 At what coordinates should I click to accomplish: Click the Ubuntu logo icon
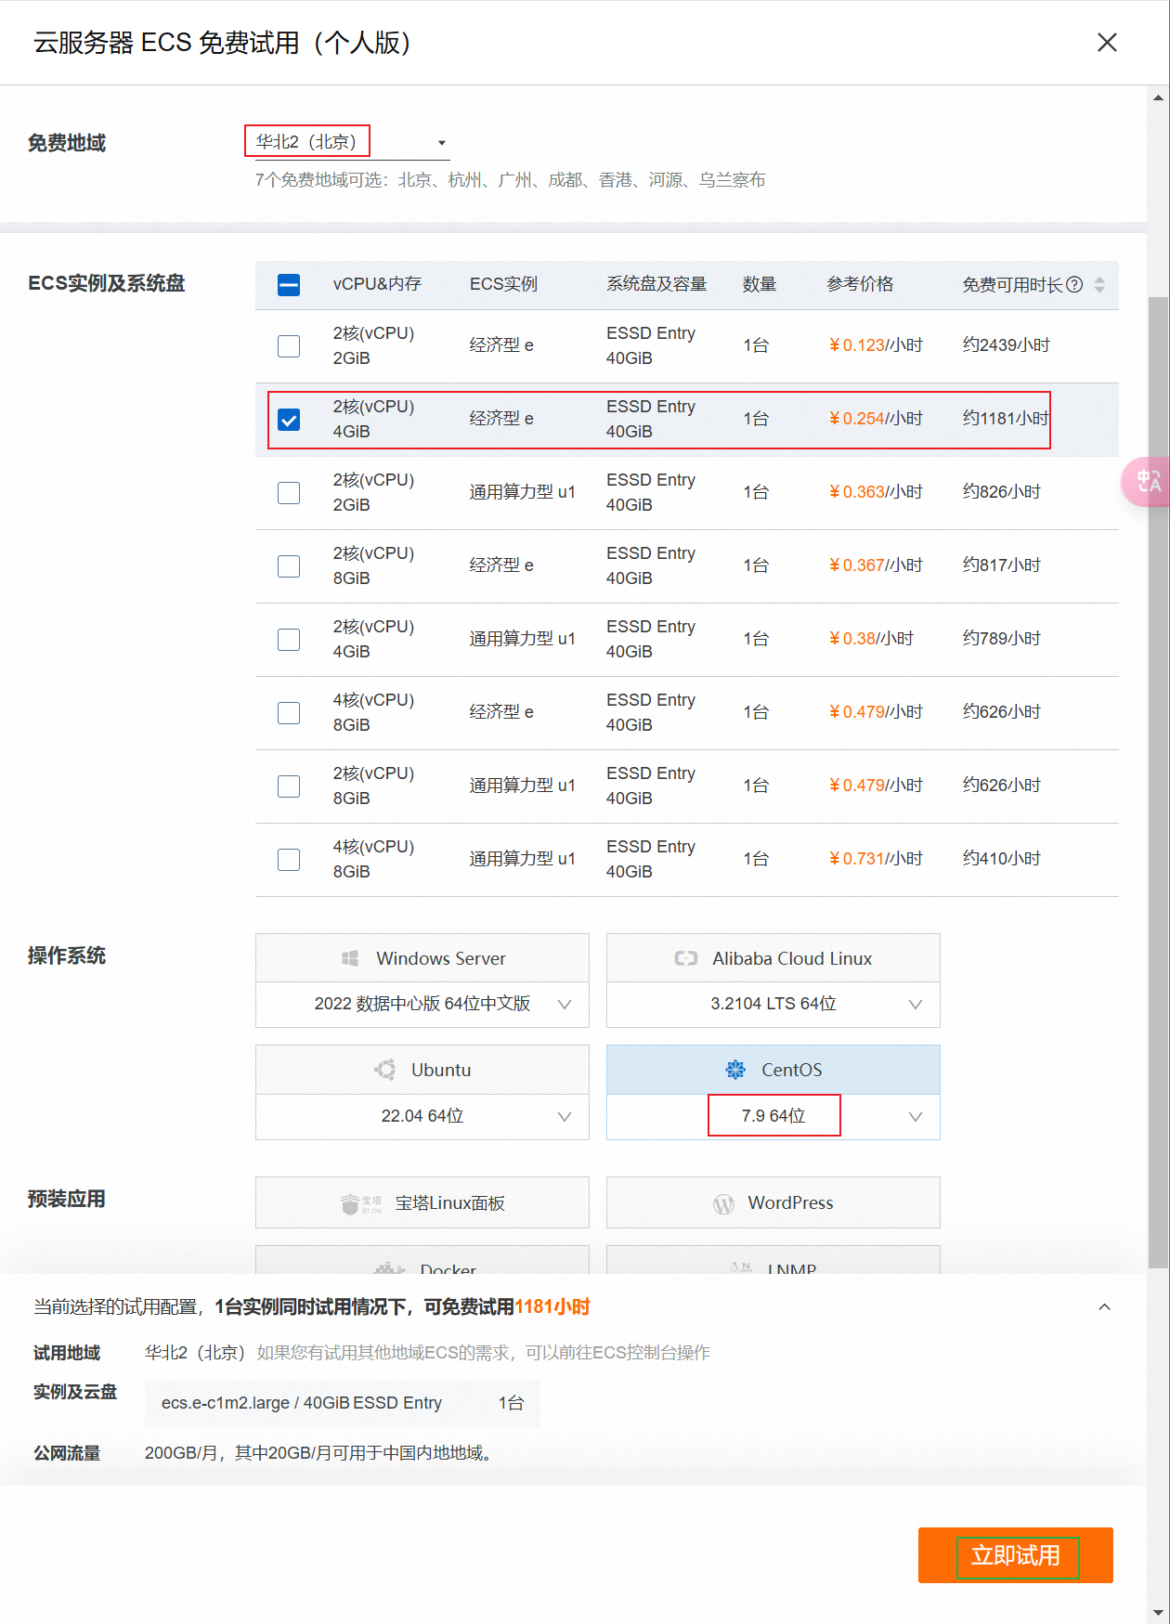pos(385,1070)
